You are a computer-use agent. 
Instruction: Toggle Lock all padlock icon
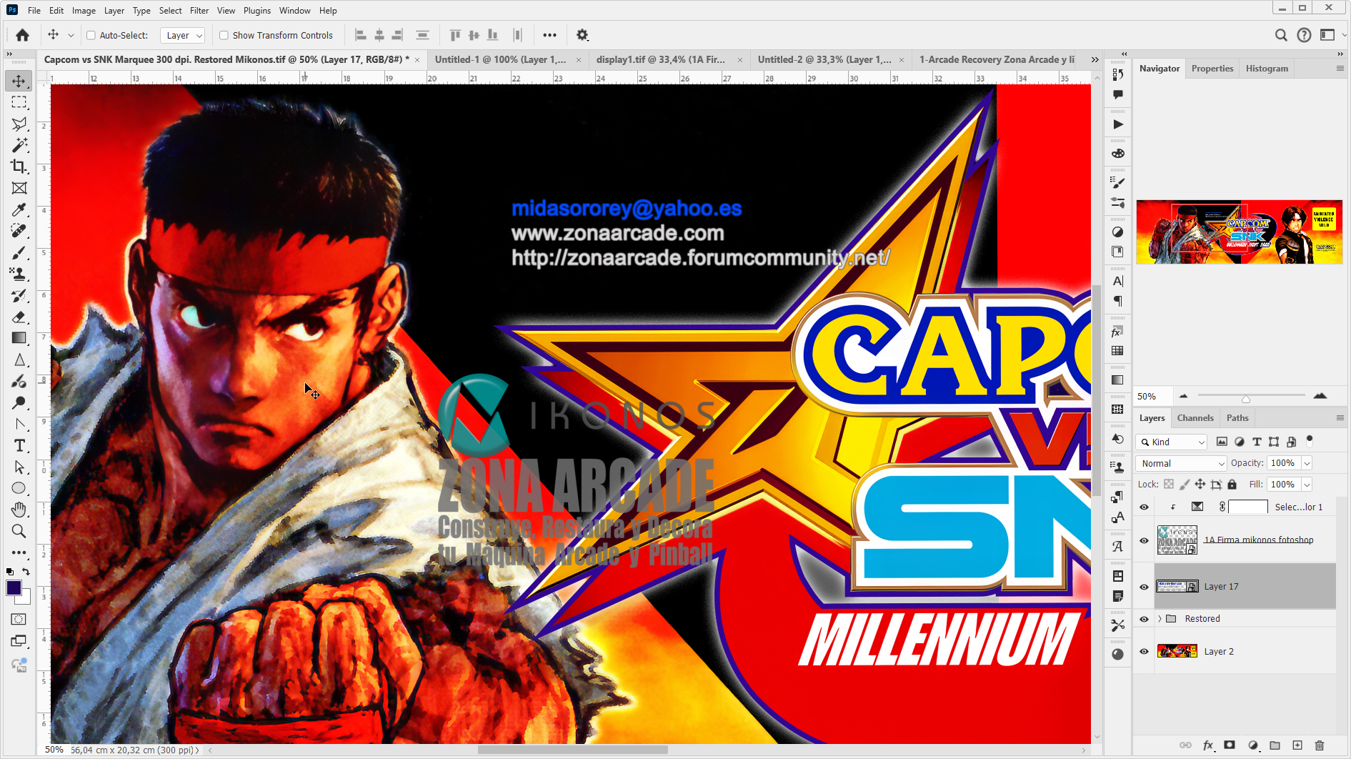1232,485
